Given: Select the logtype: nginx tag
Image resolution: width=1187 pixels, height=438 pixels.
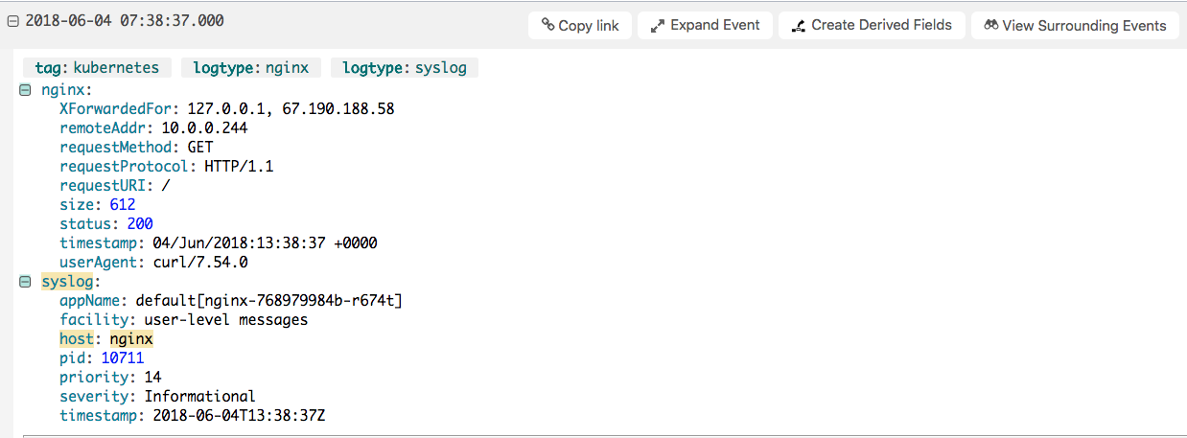Looking at the screenshot, I should [250, 68].
